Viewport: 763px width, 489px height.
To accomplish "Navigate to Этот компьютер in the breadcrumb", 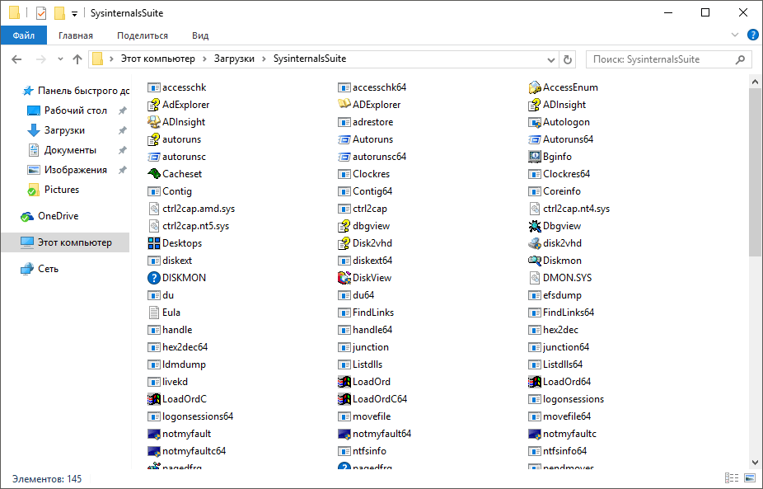I will click(157, 59).
